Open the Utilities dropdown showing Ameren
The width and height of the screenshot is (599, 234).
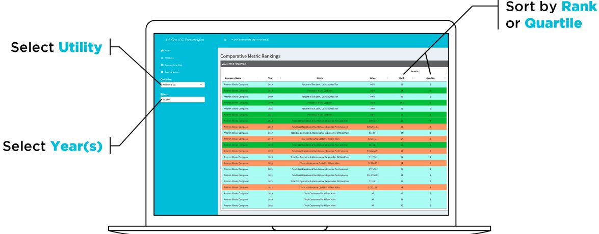[x=181, y=84]
